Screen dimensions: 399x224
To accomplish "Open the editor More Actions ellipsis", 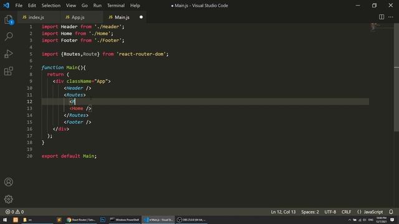I will 391,17.
